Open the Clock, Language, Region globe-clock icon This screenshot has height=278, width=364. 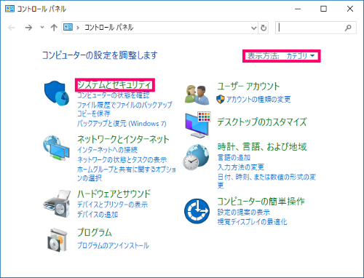coord(196,157)
